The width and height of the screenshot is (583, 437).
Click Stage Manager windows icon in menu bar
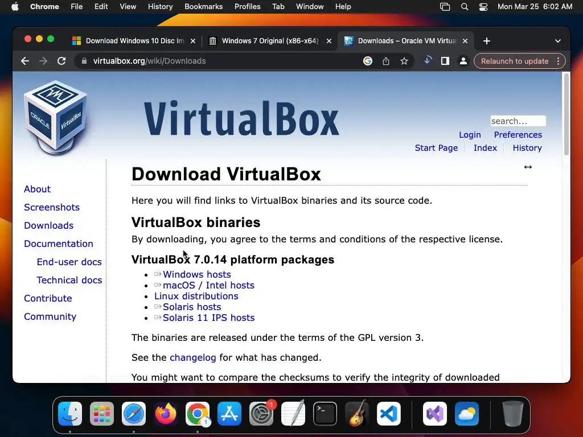tap(445, 7)
